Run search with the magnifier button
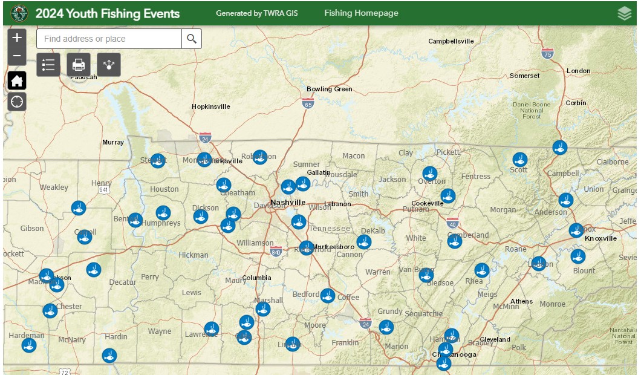641x375 pixels. point(192,39)
